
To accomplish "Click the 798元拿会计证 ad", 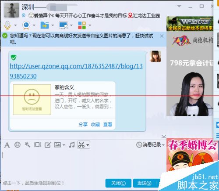I will click(x=190, y=74).
